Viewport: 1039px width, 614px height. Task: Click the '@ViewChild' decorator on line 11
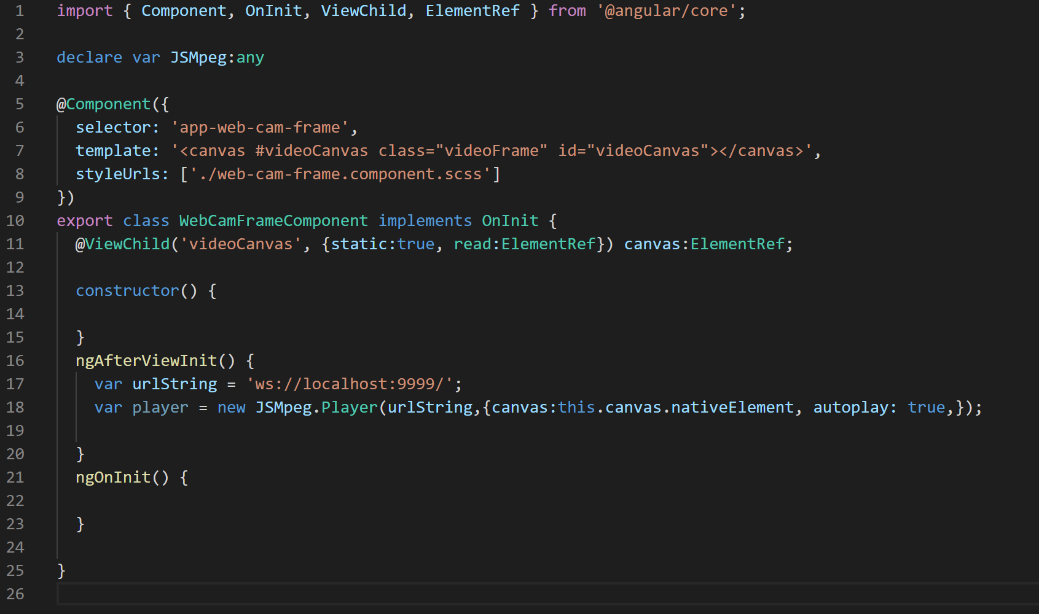click(x=123, y=244)
